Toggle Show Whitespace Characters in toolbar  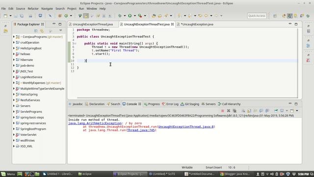tap(110, 16)
